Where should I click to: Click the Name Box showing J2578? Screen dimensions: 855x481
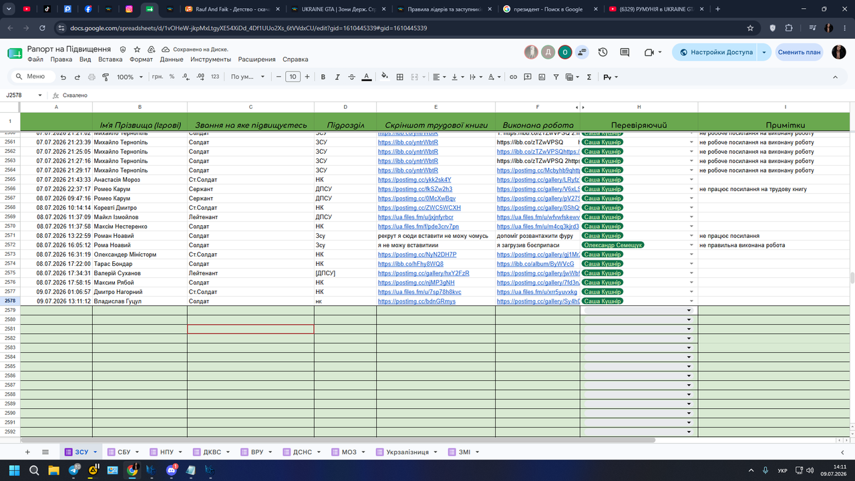24,96
